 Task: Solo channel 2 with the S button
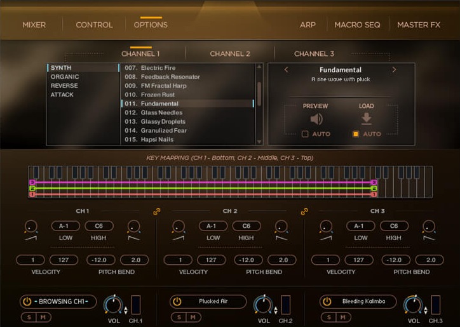(x=179, y=317)
